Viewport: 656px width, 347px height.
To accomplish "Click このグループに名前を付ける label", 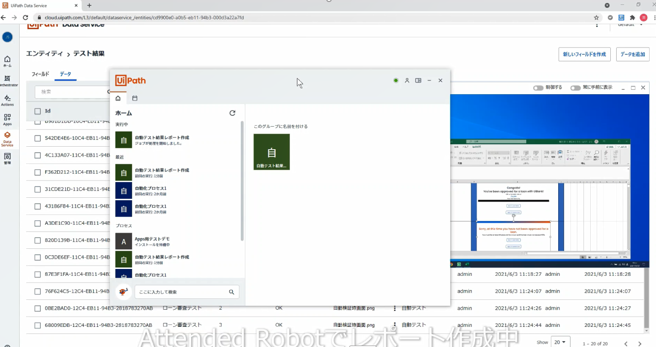I will pyautogui.click(x=281, y=127).
